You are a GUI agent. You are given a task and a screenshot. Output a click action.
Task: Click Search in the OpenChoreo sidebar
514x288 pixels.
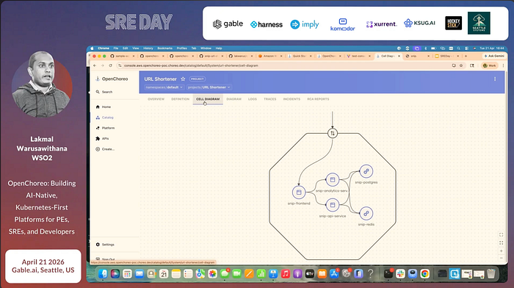pyautogui.click(x=104, y=92)
